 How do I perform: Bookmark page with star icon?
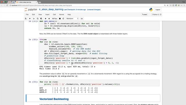tap(167, 5)
